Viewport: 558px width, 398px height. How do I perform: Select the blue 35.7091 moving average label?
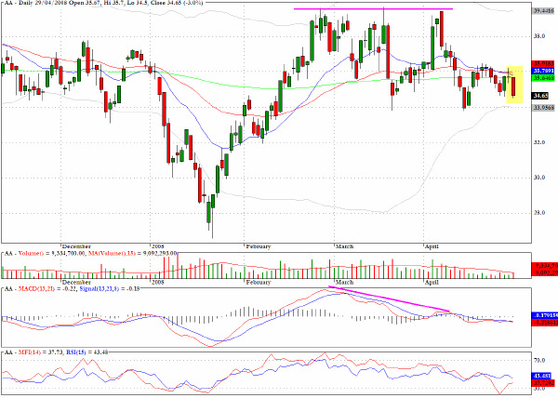pyautogui.click(x=543, y=71)
